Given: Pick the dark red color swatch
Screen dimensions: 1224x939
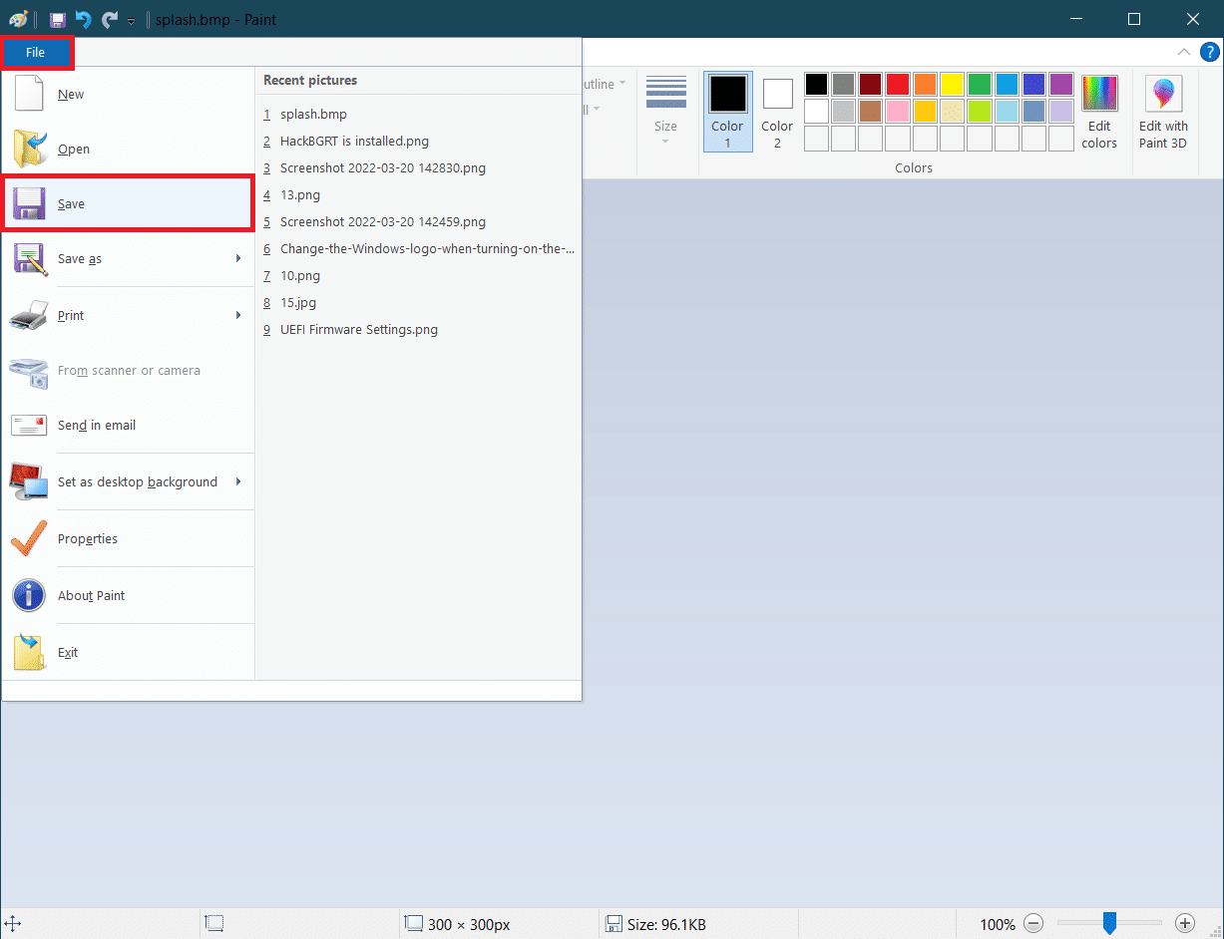Looking at the screenshot, I should [x=871, y=85].
